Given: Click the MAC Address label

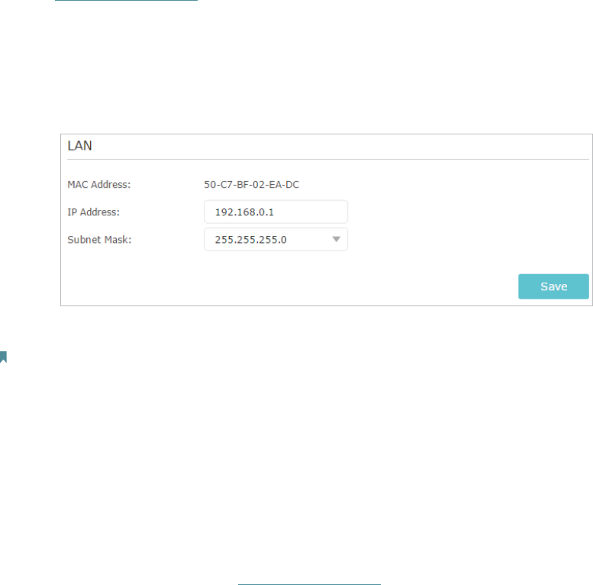Looking at the screenshot, I should point(99,185).
